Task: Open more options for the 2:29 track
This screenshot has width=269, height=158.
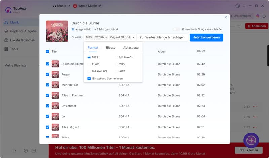Action: (x=255, y=117)
